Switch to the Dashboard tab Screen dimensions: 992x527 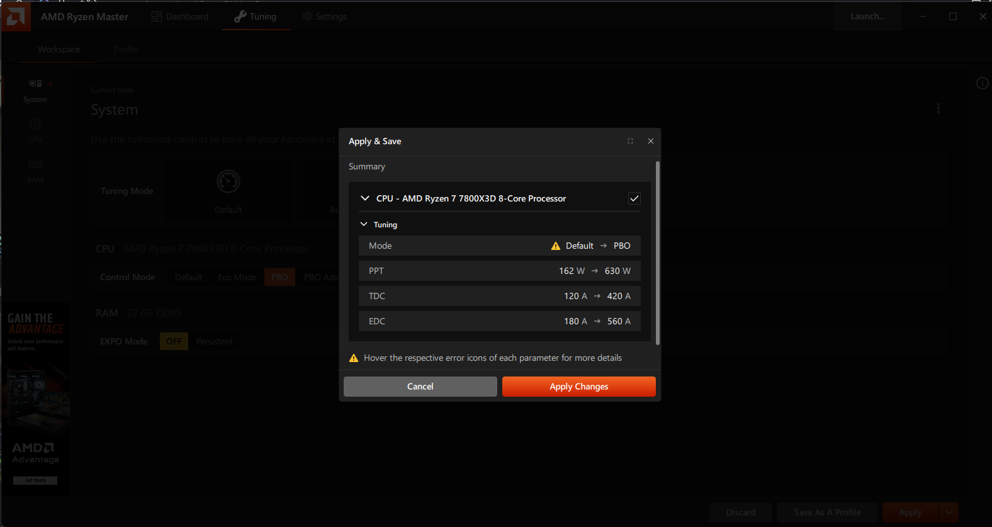(x=180, y=16)
